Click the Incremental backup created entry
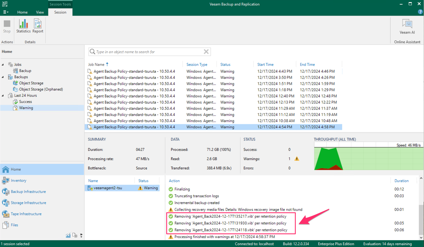Screen dimensions: 424x247 pos(197,203)
